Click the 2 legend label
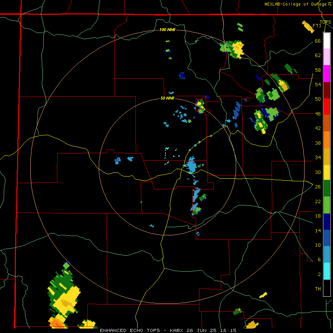The height and width of the screenshot is (333, 333). pos(319,274)
